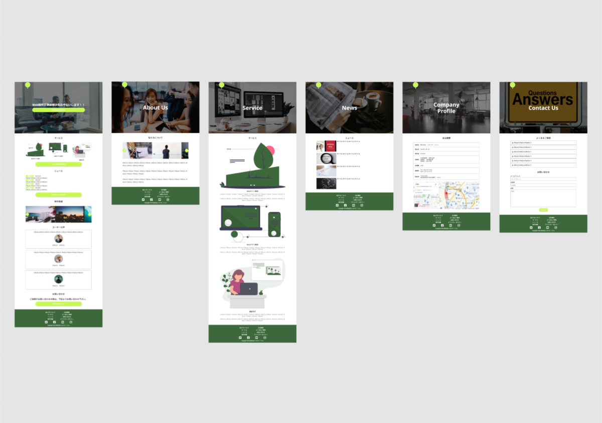Select the 'About Us' hero heading
Image resolution: width=602 pixels, height=423 pixels.
[x=156, y=107]
